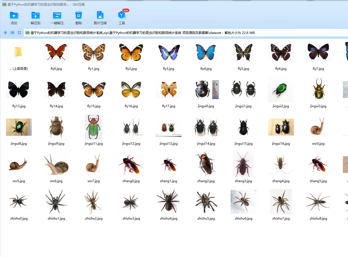348x257 pixels.
Task: Select the jingui9.jpg brown beetle thumbnail
Action: point(56,127)
